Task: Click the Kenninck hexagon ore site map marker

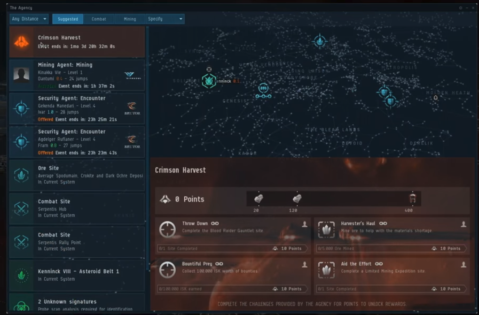Action: coord(209,81)
